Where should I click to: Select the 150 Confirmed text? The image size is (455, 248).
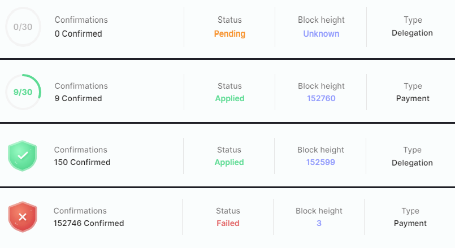(x=83, y=162)
